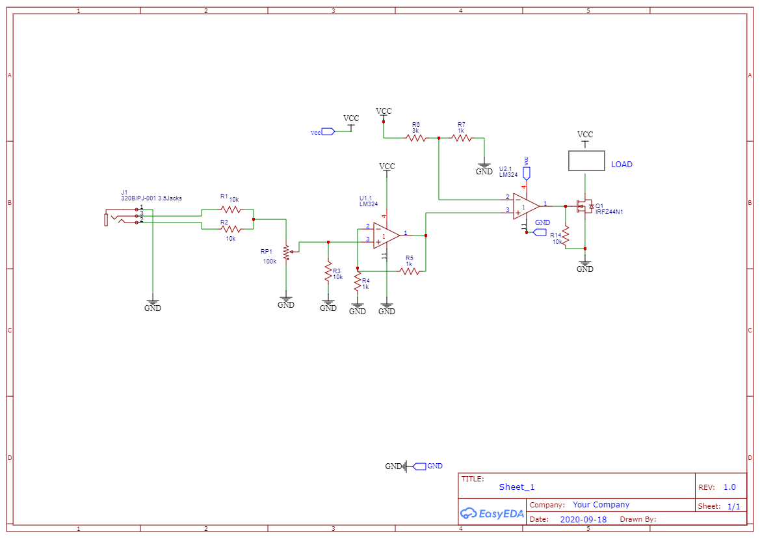The image size is (760, 538).
Task: Click the Sheet 1/1 value
Action: point(734,507)
